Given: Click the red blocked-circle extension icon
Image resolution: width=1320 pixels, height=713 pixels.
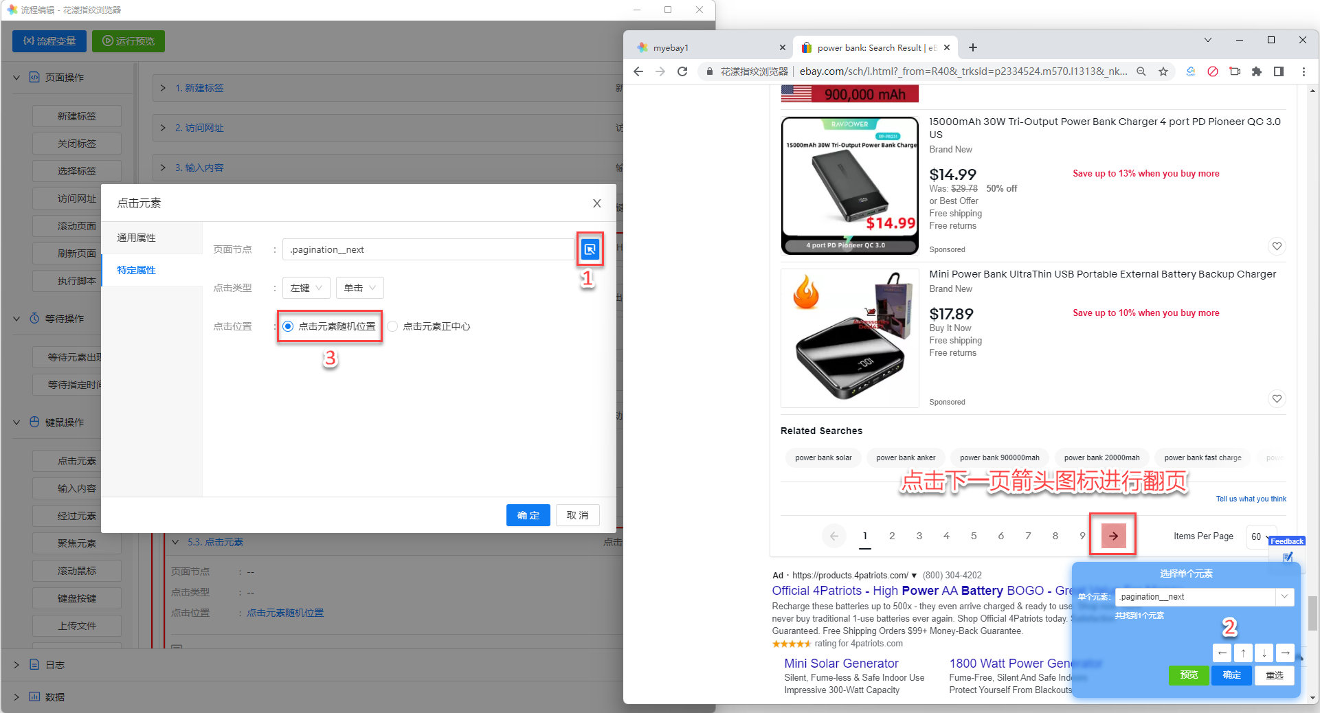Looking at the screenshot, I should tap(1213, 71).
